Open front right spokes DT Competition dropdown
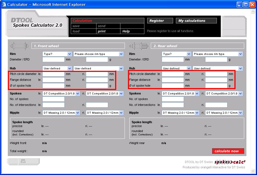 pos(105,94)
